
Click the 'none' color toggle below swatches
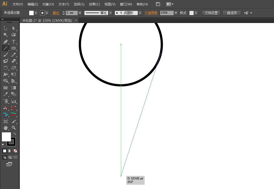click(15, 151)
